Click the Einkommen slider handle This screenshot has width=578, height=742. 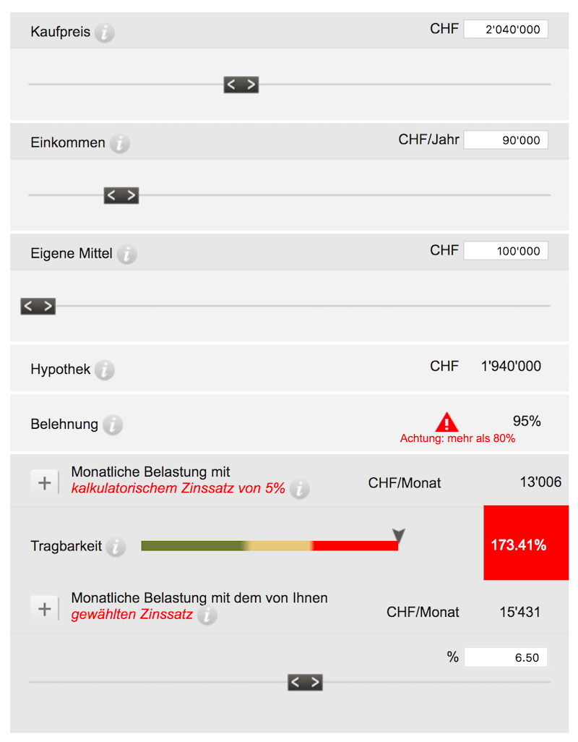click(121, 195)
